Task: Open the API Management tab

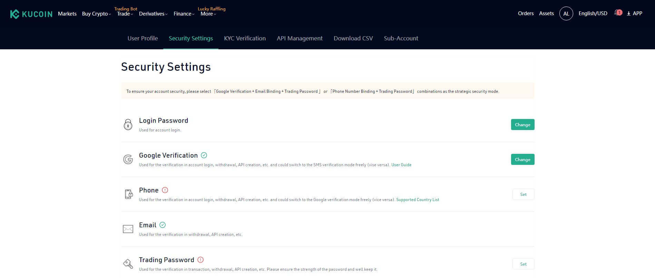Action: pos(300,38)
